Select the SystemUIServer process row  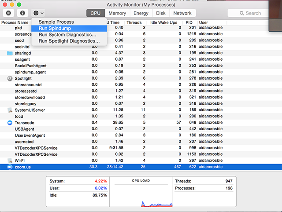click(x=141, y=110)
